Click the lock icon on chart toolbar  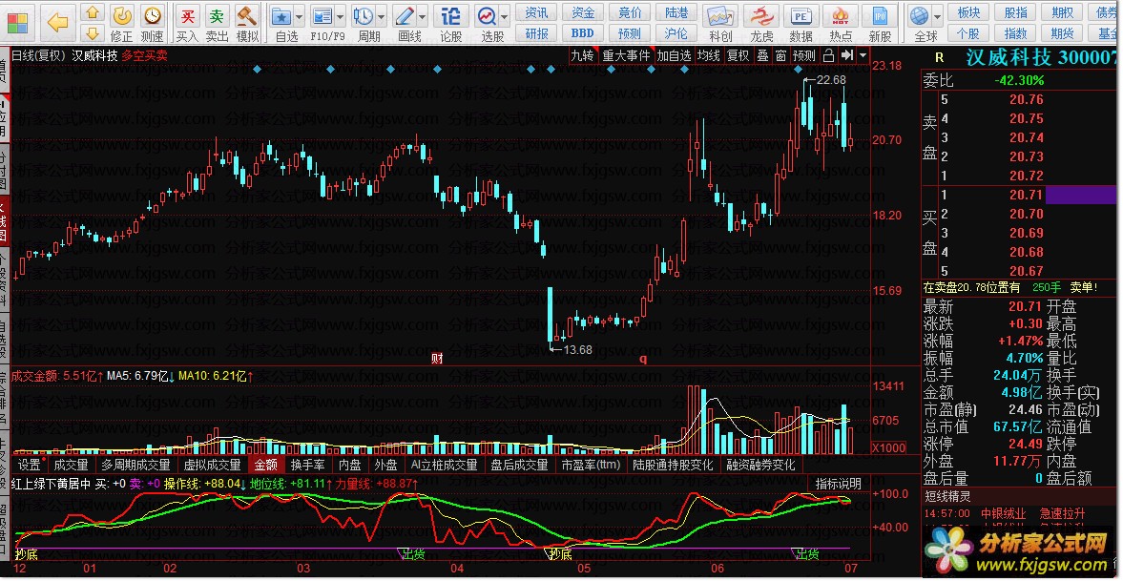click(x=828, y=56)
